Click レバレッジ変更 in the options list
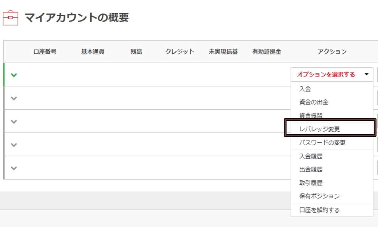378x227 pixels. 319,129
